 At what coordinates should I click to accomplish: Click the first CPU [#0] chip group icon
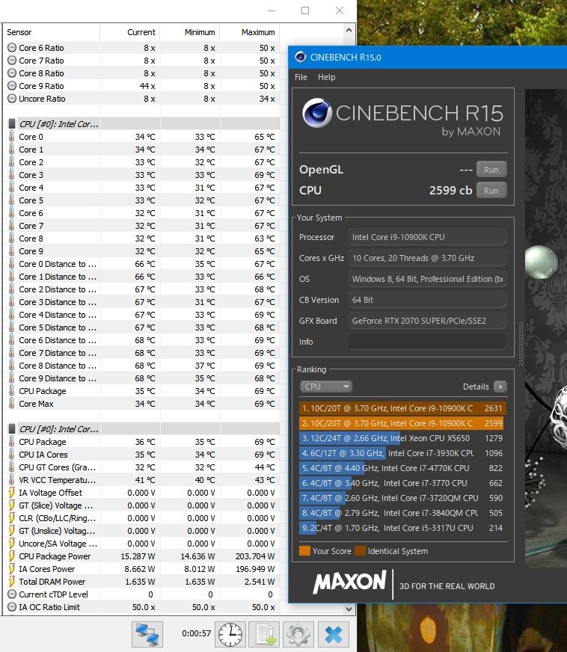[12, 124]
